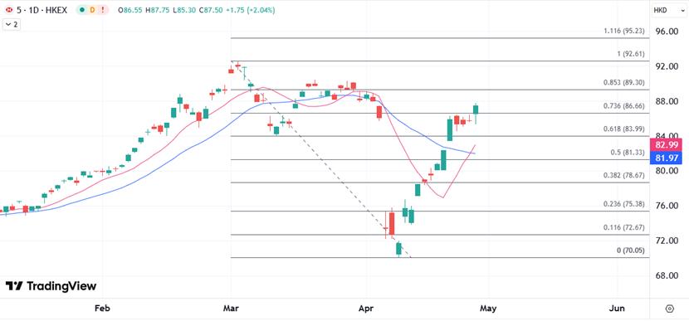
Task: Click the TradingView logo
Action: (51, 286)
